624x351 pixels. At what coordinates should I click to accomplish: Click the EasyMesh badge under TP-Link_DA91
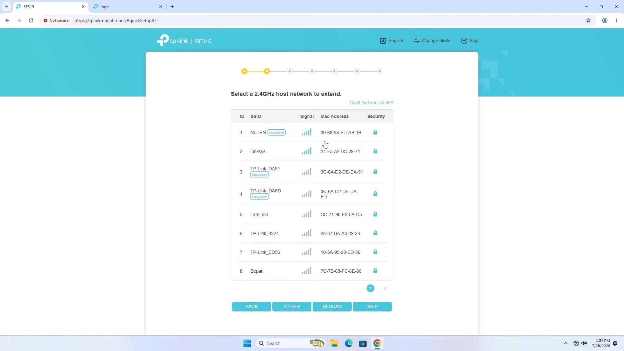coord(259,175)
